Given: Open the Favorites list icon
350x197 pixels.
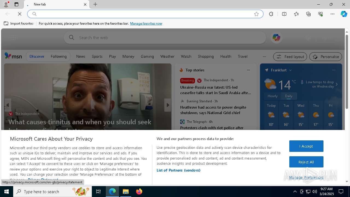Looking at the screenshot, I should pyautogui.click(x=296, y=14).
